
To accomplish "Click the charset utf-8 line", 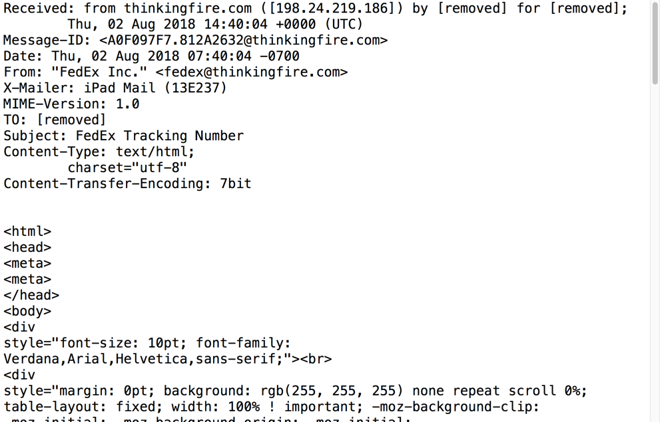I will pos(127,167).
